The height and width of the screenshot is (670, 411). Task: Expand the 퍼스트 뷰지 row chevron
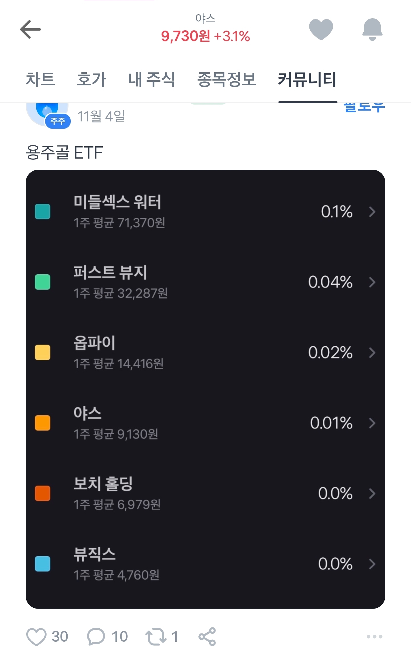click(372, 282)
